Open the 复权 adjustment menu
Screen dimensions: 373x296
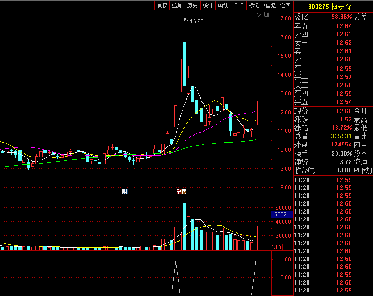[x=162, y=5]
